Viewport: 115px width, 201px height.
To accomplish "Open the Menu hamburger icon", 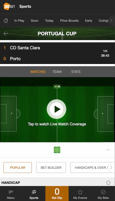I will coord(11,192).
